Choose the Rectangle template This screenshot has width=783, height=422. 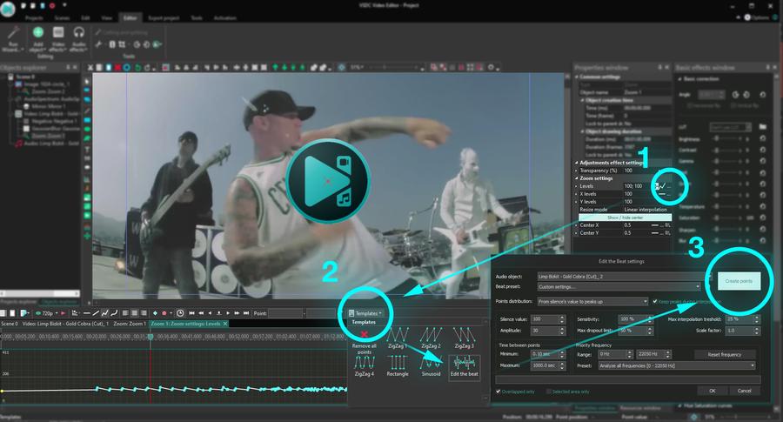(x=398, y=366)
